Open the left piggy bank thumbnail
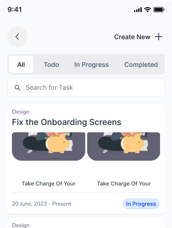Viewport: 172px width, 228px height. 49,147
